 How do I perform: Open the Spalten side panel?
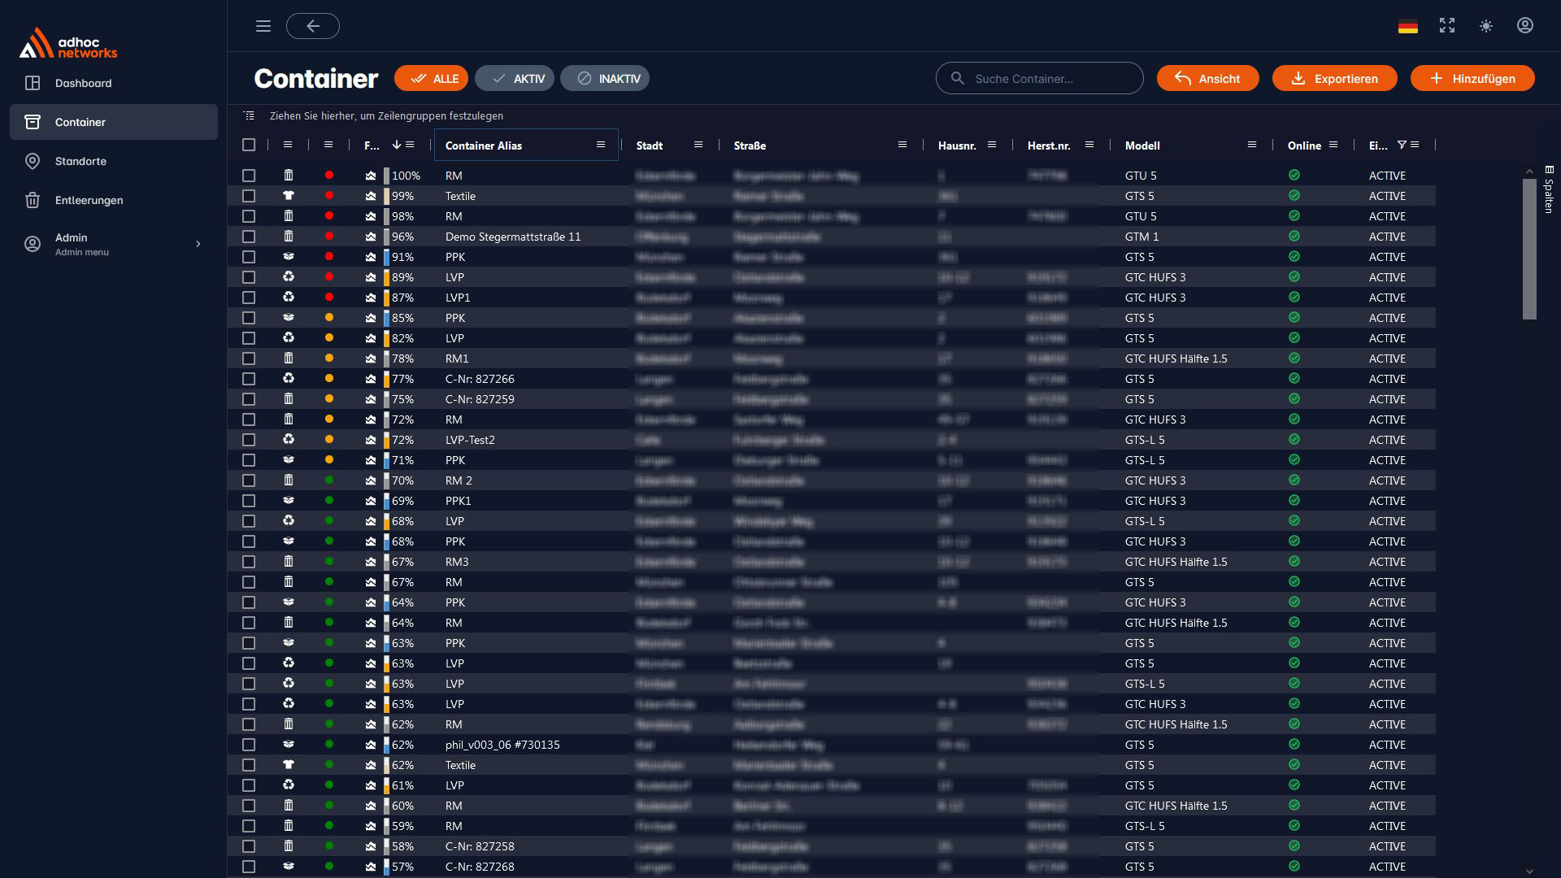pyautogui.click(x=1549, y=189)
